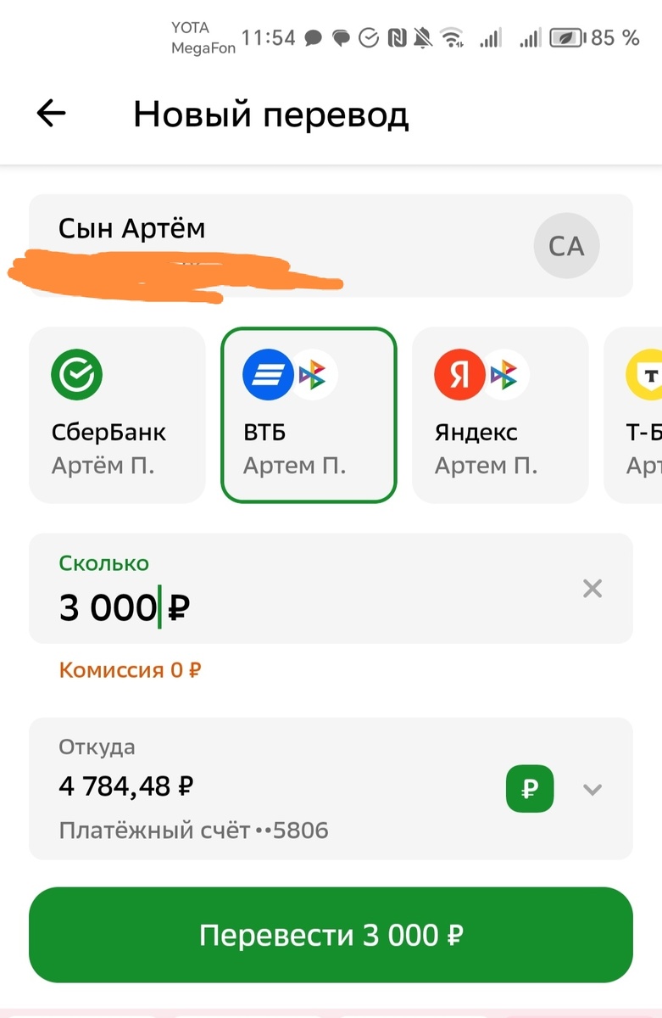Click the Wi-Fi icon in the status bar
Image resolution: width=662 pixels, height=1018 pixels.
453,37
